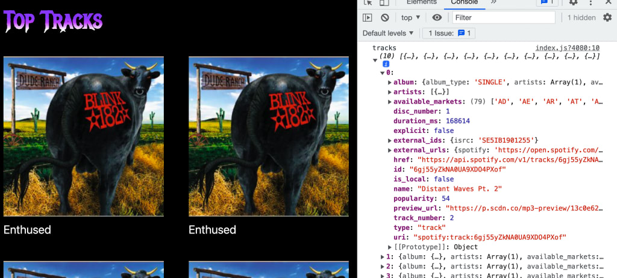Toggle the device toolbar icon
The height and width of the screenshot is (278, 617).
384,2
